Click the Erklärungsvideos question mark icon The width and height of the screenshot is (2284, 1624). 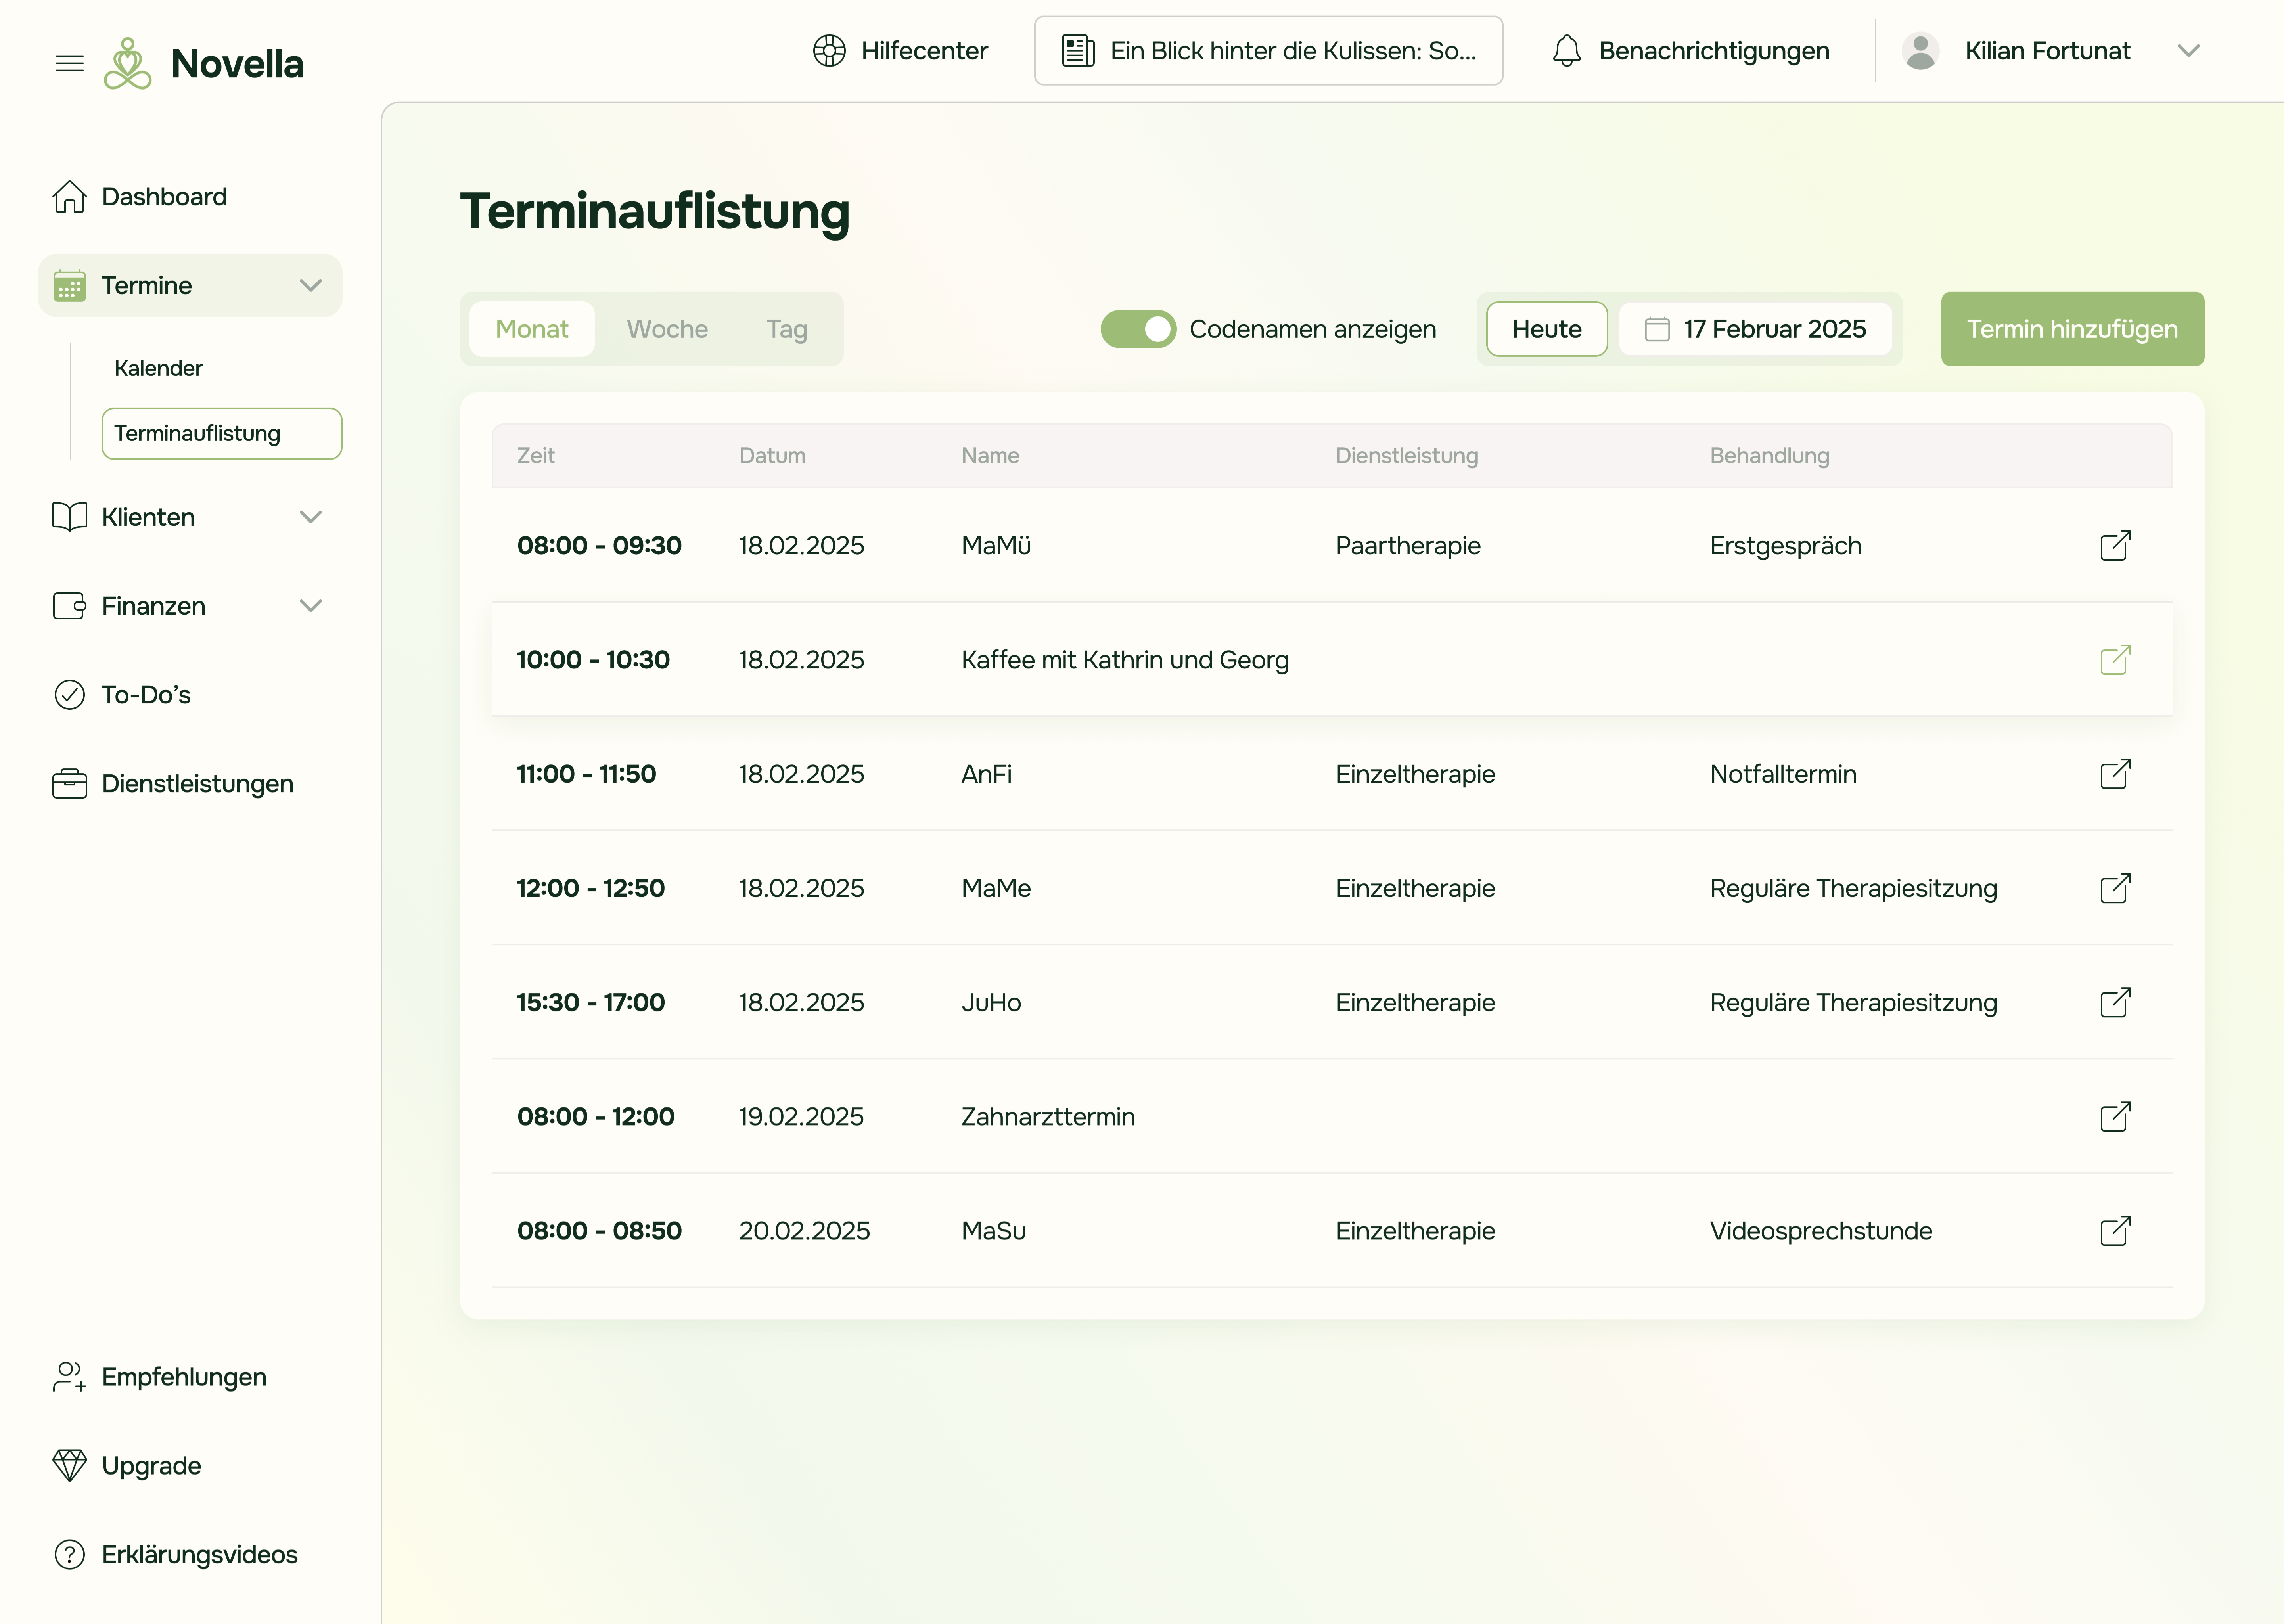click(69, 1555)
